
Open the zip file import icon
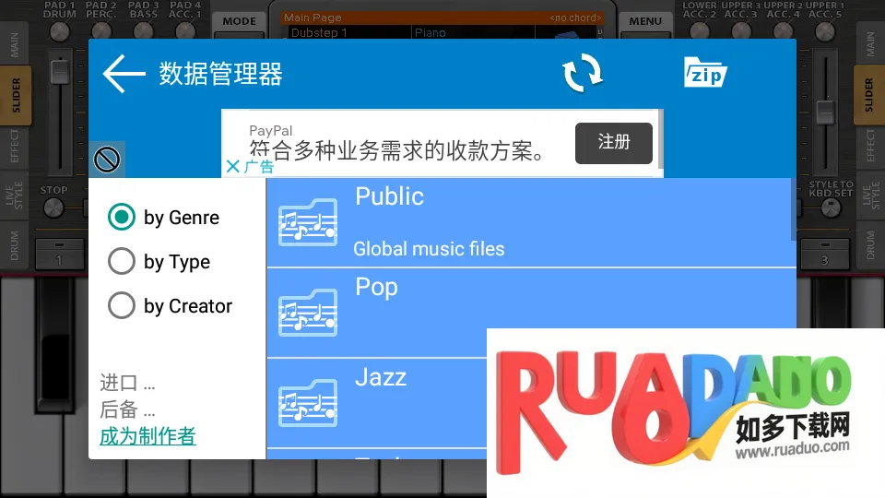705,73
